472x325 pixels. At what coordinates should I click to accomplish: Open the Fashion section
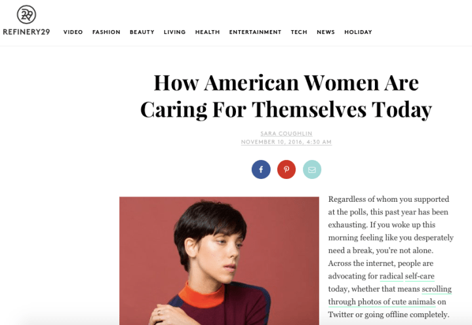106,32
